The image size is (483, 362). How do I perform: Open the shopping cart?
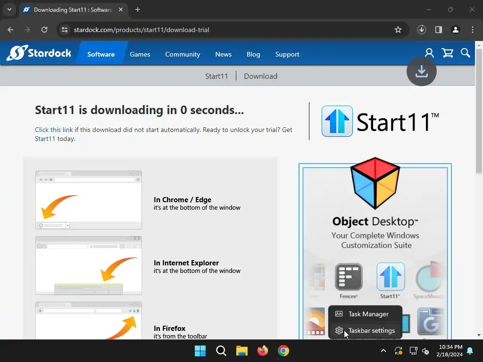pos(447,53)
